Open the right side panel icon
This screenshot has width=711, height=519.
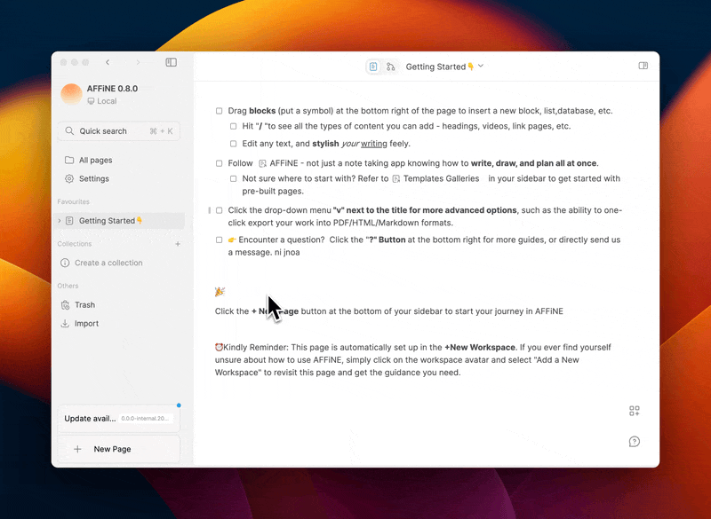[x=643, y=66]
